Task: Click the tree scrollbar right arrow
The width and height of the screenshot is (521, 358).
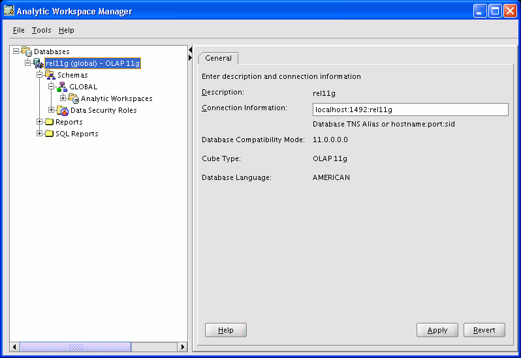Action: point(182,347)
